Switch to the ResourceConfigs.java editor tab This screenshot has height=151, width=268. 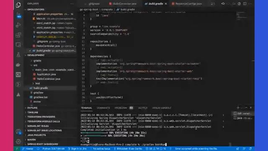click(187, 4)
